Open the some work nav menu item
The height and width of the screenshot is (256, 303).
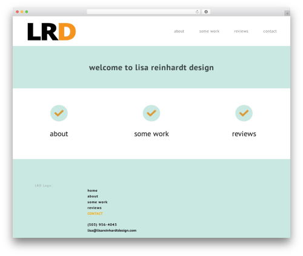click(209, 31)
